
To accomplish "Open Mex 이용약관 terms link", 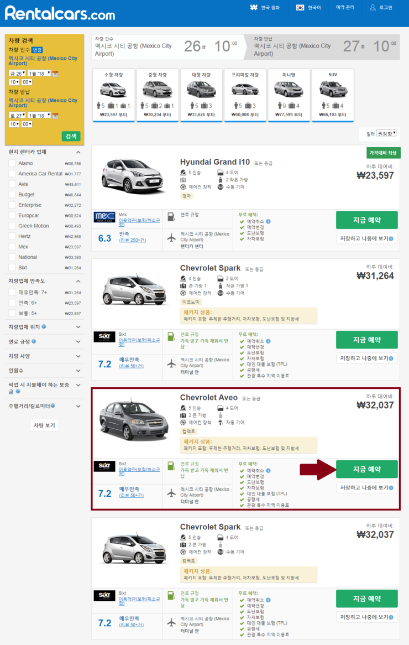I will coord(139,222).
